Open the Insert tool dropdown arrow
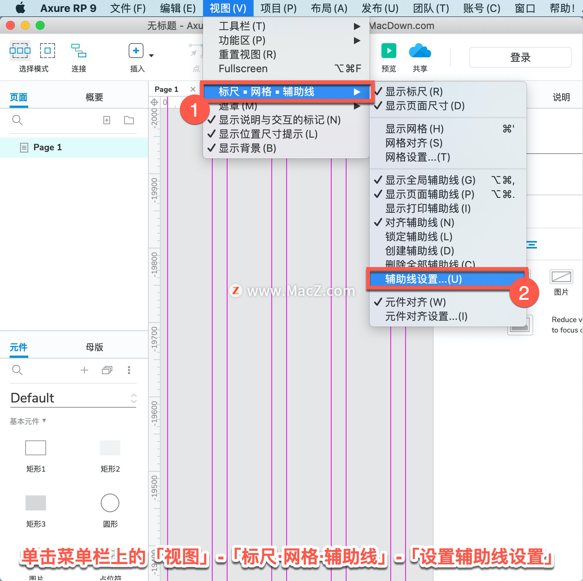This screenshot has width=583, height=581. (151, 55)
